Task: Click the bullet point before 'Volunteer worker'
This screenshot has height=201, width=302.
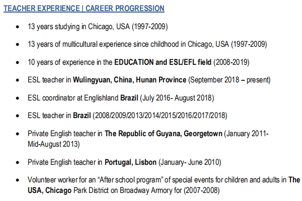Action: click(18, 180)
